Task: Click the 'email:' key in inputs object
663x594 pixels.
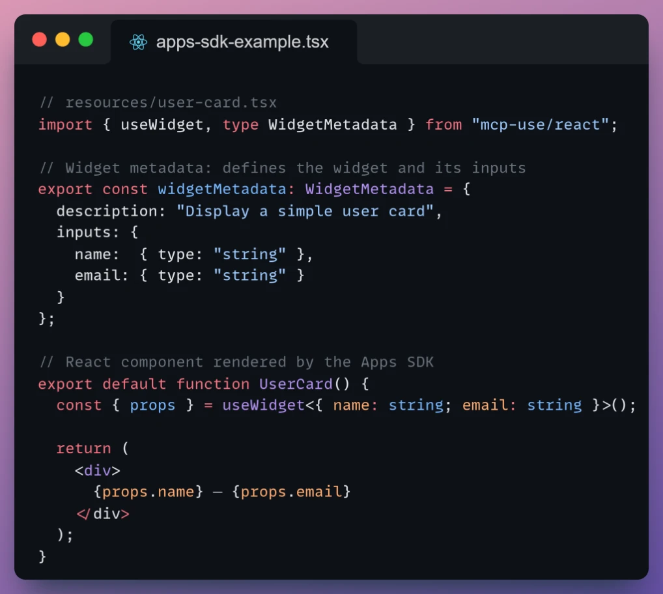Action: point(102,276)
